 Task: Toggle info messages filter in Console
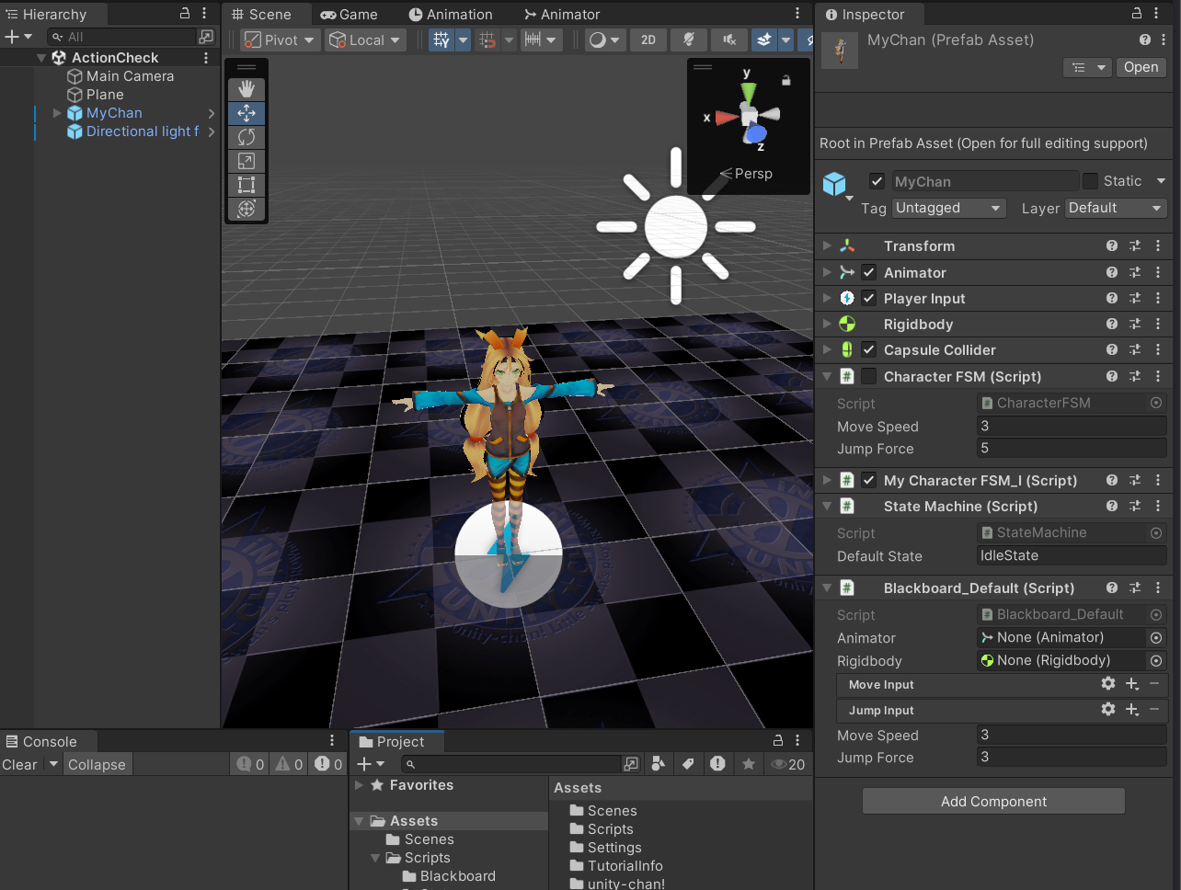(x=250, y=764)
